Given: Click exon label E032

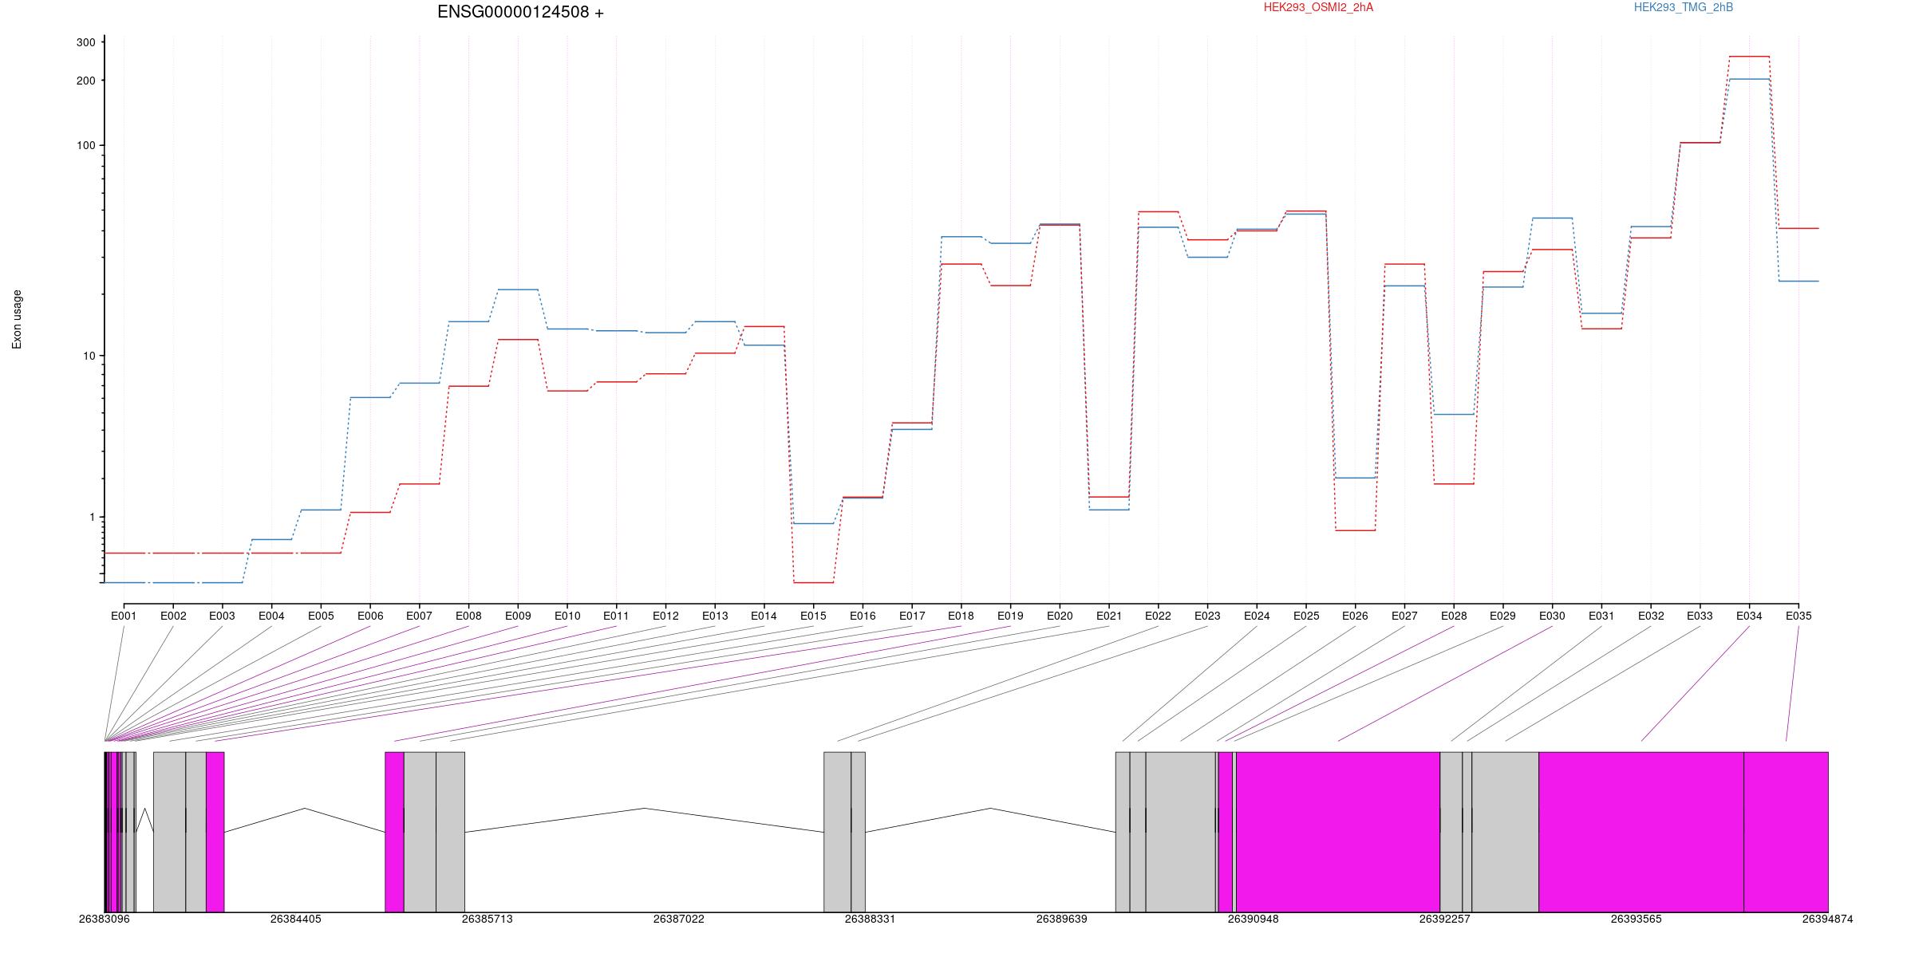Looking at the screenshot, I should coord(1651,616).
